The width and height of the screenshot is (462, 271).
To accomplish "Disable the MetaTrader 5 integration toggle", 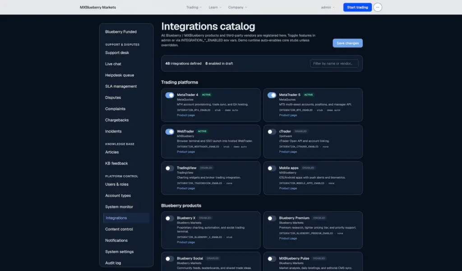I will point(272,95).
